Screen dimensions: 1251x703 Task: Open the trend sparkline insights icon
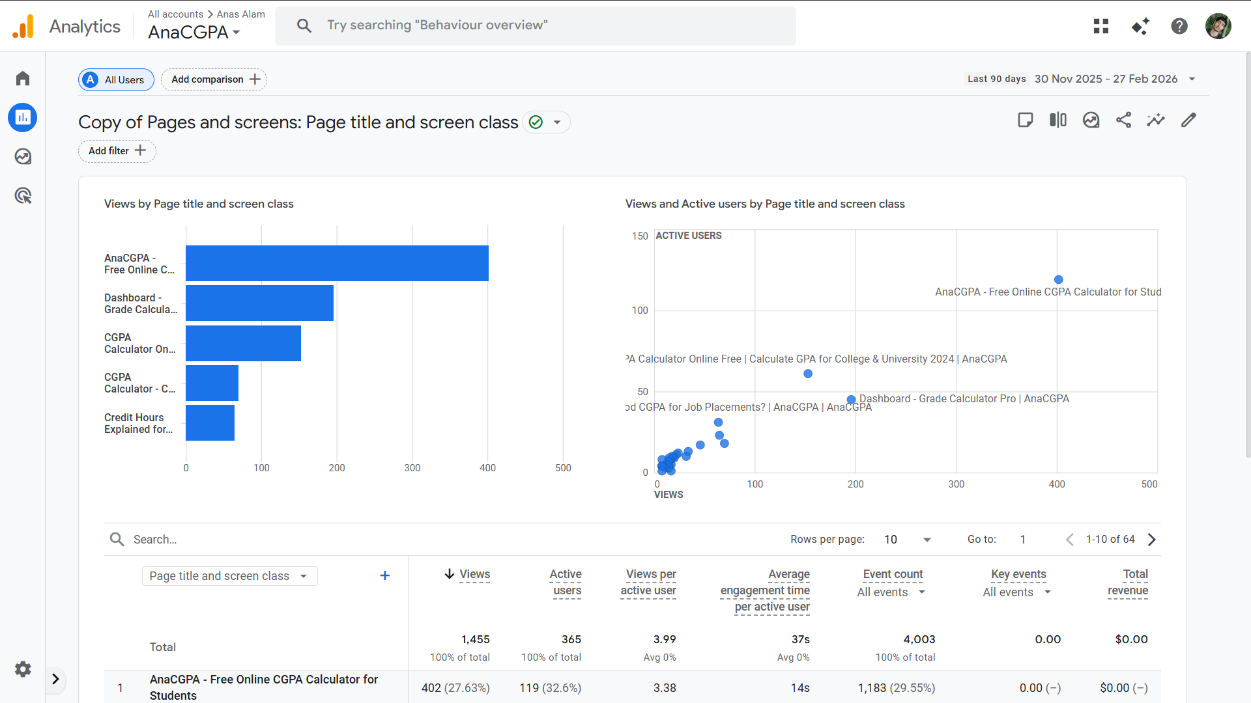pyautogui.click(x=1156, y=120)
